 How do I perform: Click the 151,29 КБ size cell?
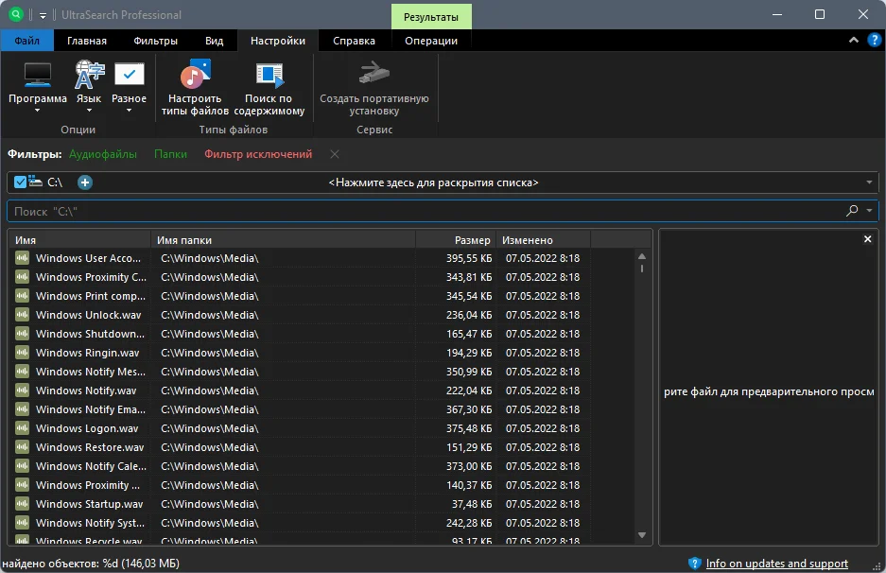[x=469, y=447]
